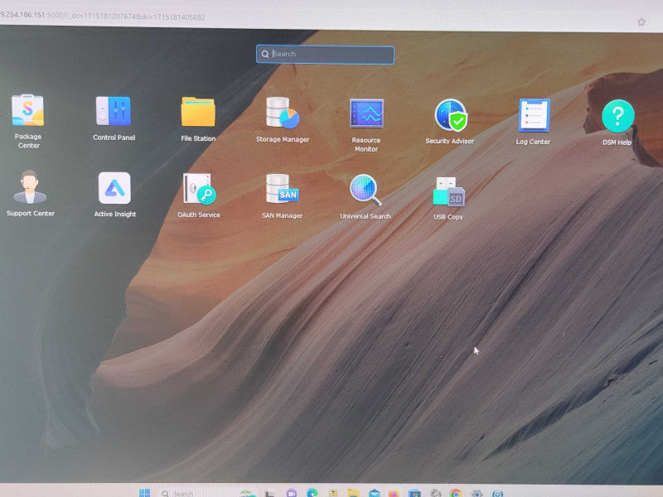663x497 pixels.
Task: Open Microsoft Edge from the taskbar
Action: [x=312, y=493]
